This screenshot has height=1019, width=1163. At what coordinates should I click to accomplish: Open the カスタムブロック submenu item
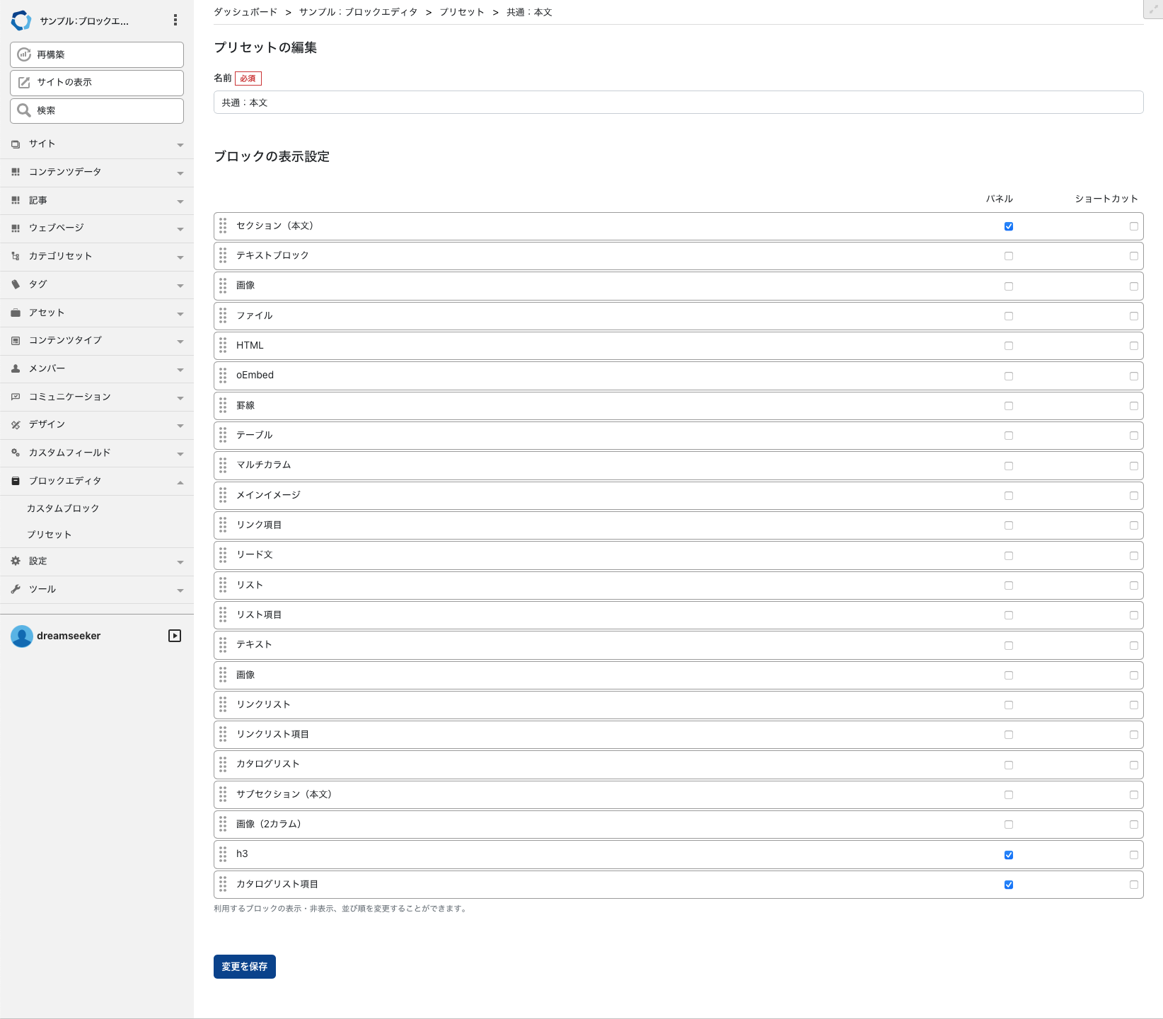(63, 508)
